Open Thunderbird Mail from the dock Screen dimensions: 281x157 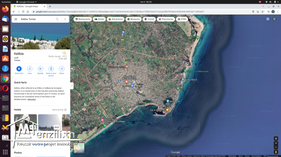(x=5, y=19)
